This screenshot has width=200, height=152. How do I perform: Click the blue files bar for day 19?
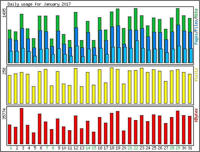coord(118,36)
